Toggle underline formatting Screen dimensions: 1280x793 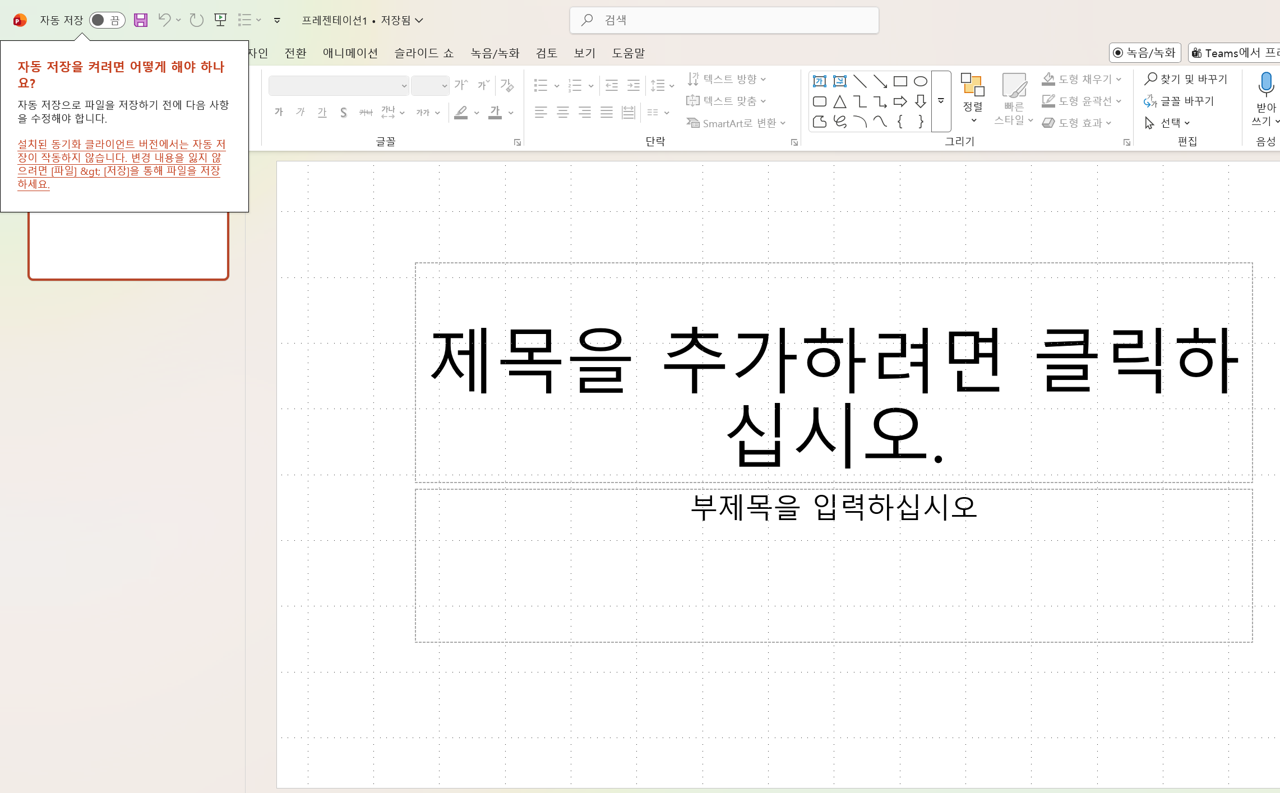point(322,112)
